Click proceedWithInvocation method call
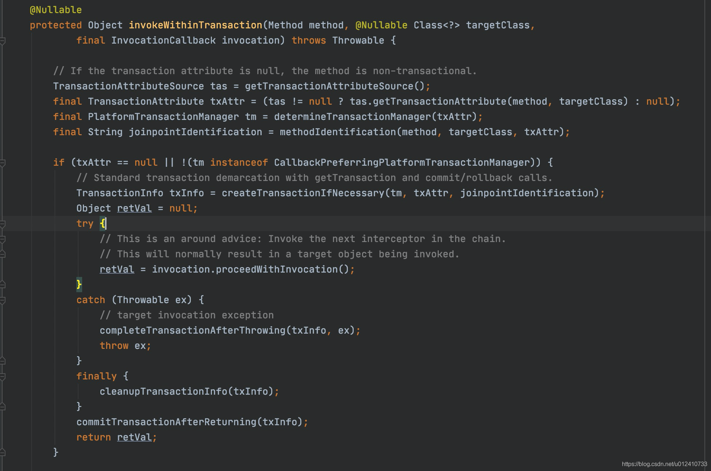The image size is (711, 471). (277, 269)
